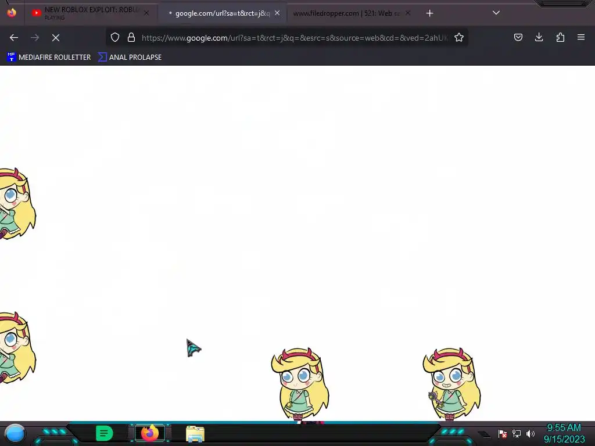Screen dimensions: 595x446
Task: Show site security padlock info
Action: [x=131, y=37]
